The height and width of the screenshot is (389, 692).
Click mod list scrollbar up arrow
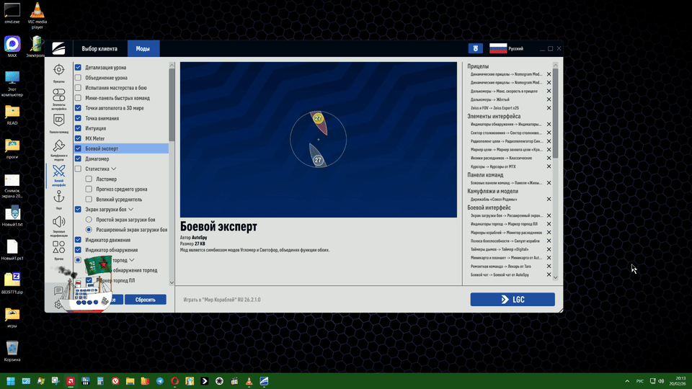[x=172, y=66]
